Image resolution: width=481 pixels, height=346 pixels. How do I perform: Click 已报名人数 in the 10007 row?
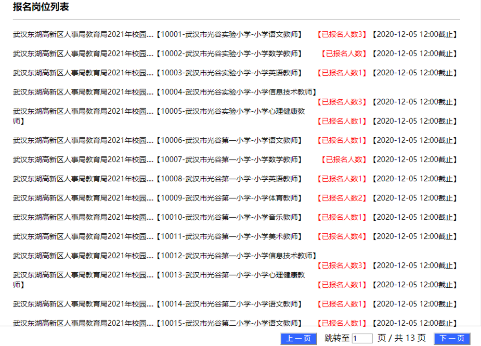[x=344, y=159]
